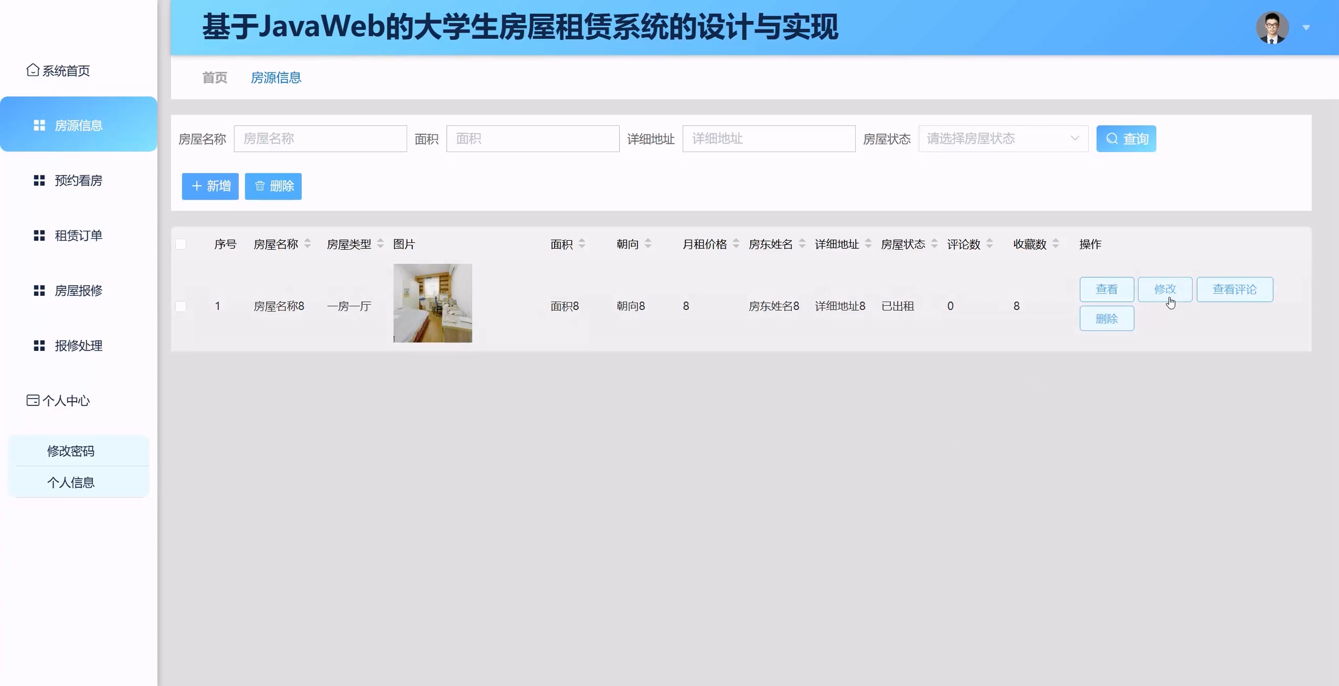Image resolution: width=1339 pixels, height=686 pixels.
Task: Click the 新增 button
Action: (210, 186)
